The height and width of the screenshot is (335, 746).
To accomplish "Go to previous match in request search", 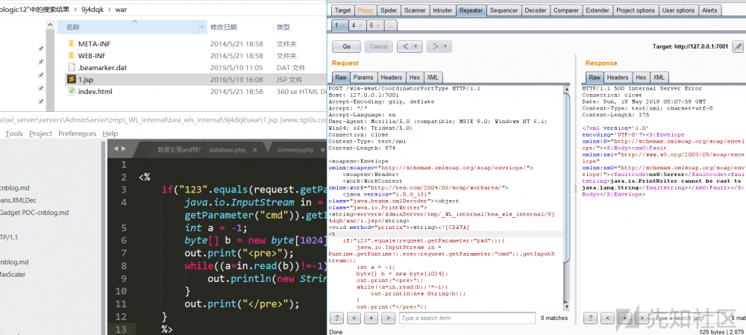I will (x=354, y=319).
